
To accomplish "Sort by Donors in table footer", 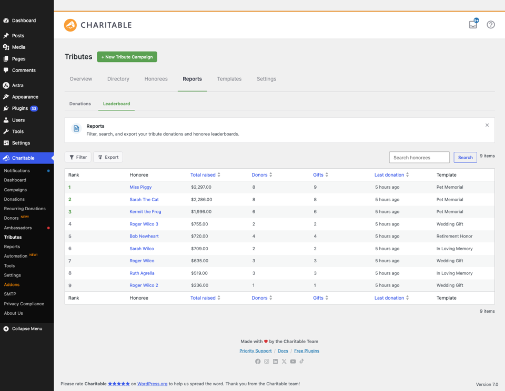I will click(x=262, y=297).
